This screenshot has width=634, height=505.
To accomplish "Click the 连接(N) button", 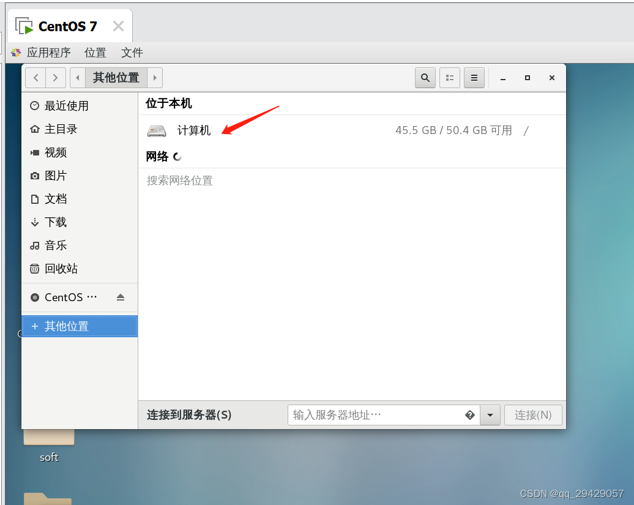I will tap(532, 415).
